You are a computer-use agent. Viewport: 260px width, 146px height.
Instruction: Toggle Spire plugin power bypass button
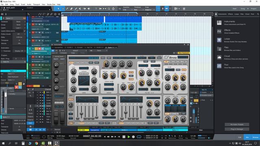[x=53, y=51]
